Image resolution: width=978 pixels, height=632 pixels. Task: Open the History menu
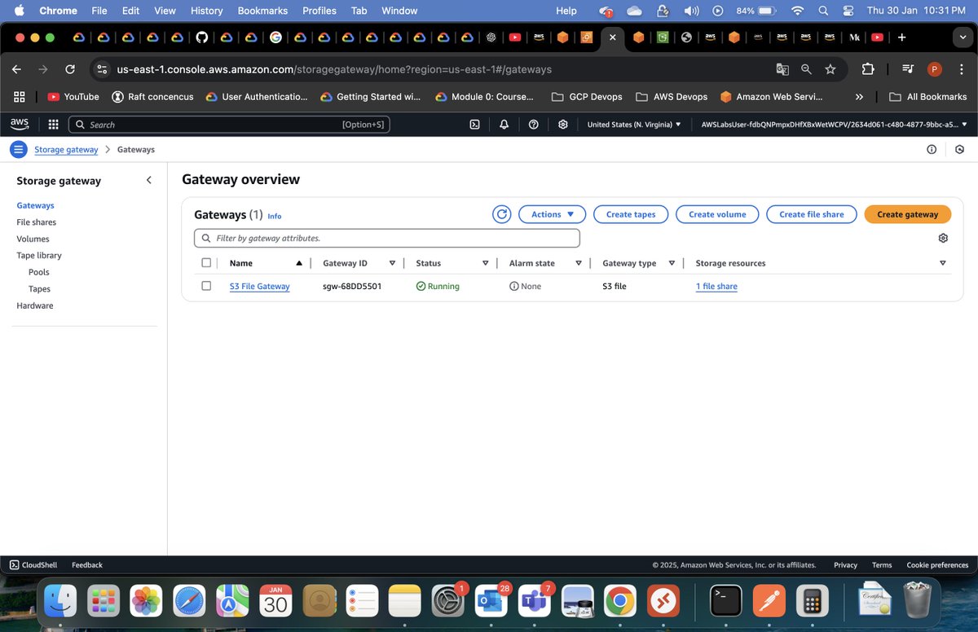click(x=206, y=11)
